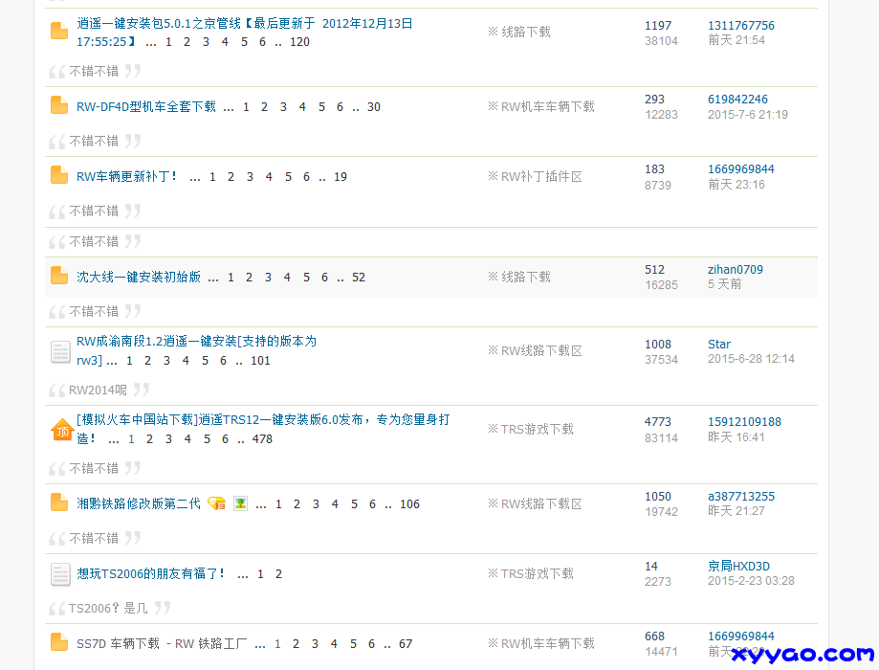Viewport: 879px width, 670px height.
Task: Click the document icon of RW成渝南段1.2 thread
Action: tap(58, 351)
